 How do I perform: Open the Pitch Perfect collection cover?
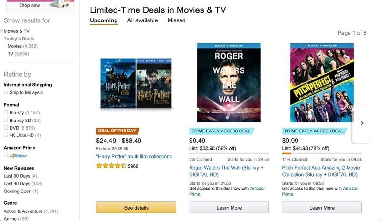point(322,82)
